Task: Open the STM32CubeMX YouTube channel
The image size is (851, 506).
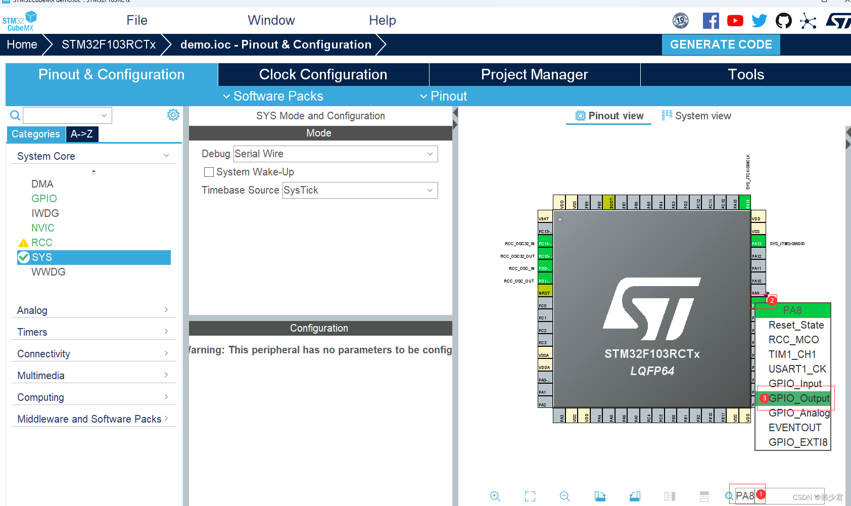Action: coord(735,21)
